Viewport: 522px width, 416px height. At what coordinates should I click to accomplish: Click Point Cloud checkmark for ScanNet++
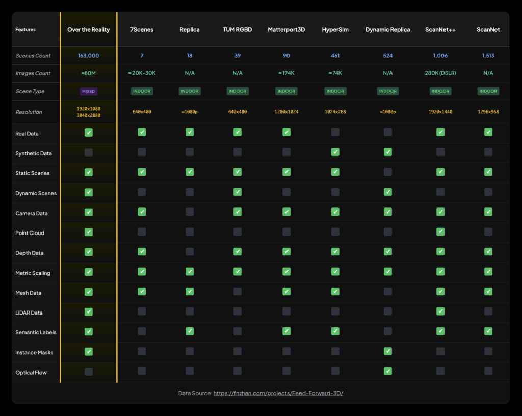[x=440, y=232]
